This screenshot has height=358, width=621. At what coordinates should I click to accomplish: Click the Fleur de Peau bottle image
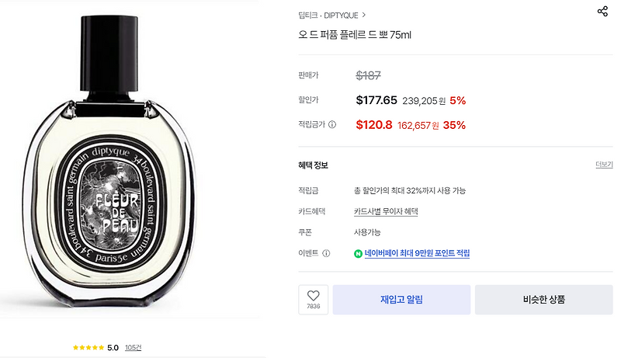coord(109,161)
